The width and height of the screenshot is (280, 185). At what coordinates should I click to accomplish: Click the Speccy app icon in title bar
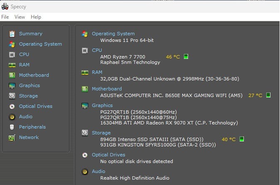tap(5, 7)
